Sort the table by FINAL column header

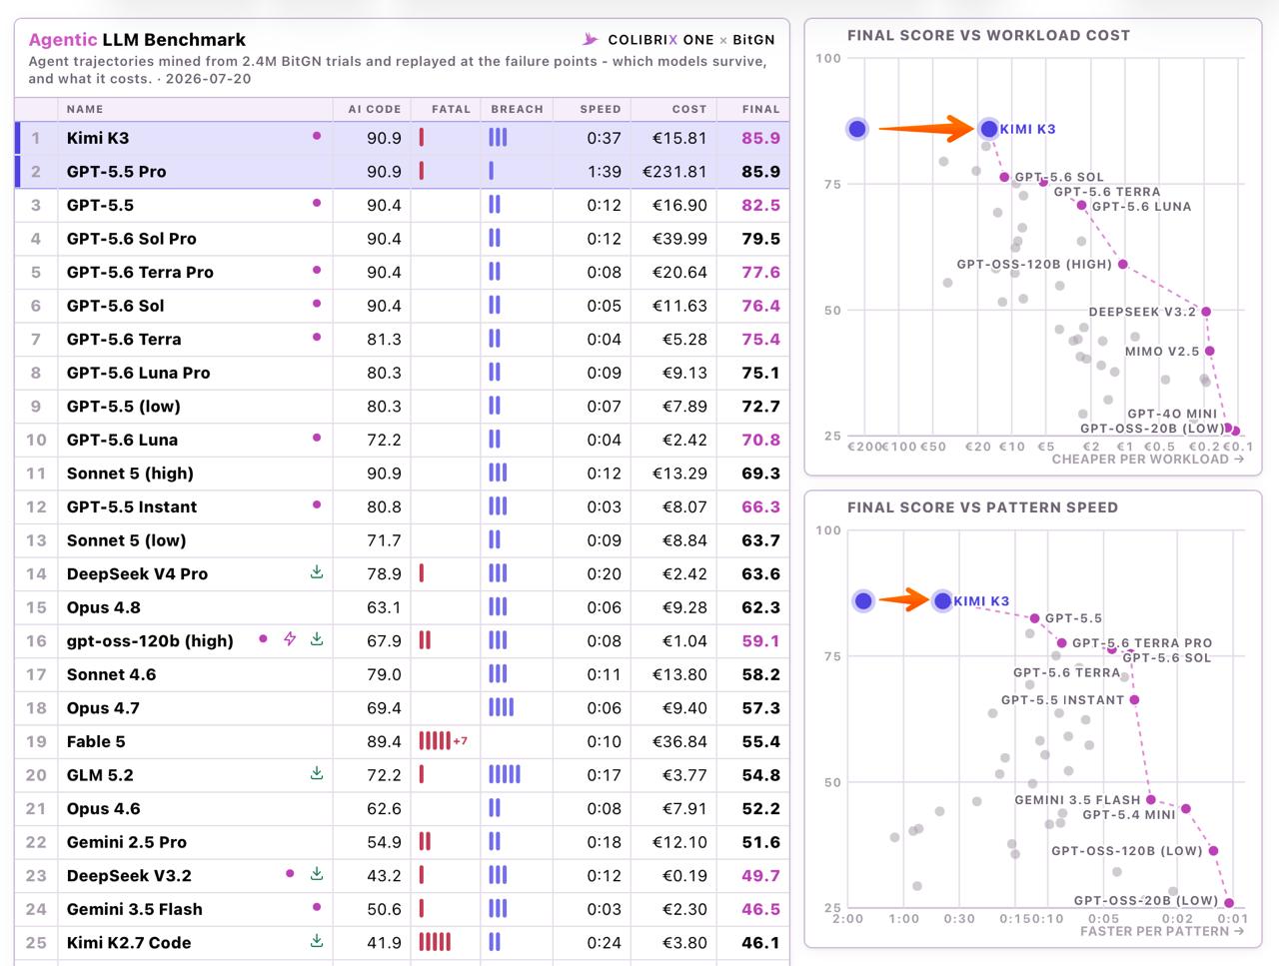point(761,109)
